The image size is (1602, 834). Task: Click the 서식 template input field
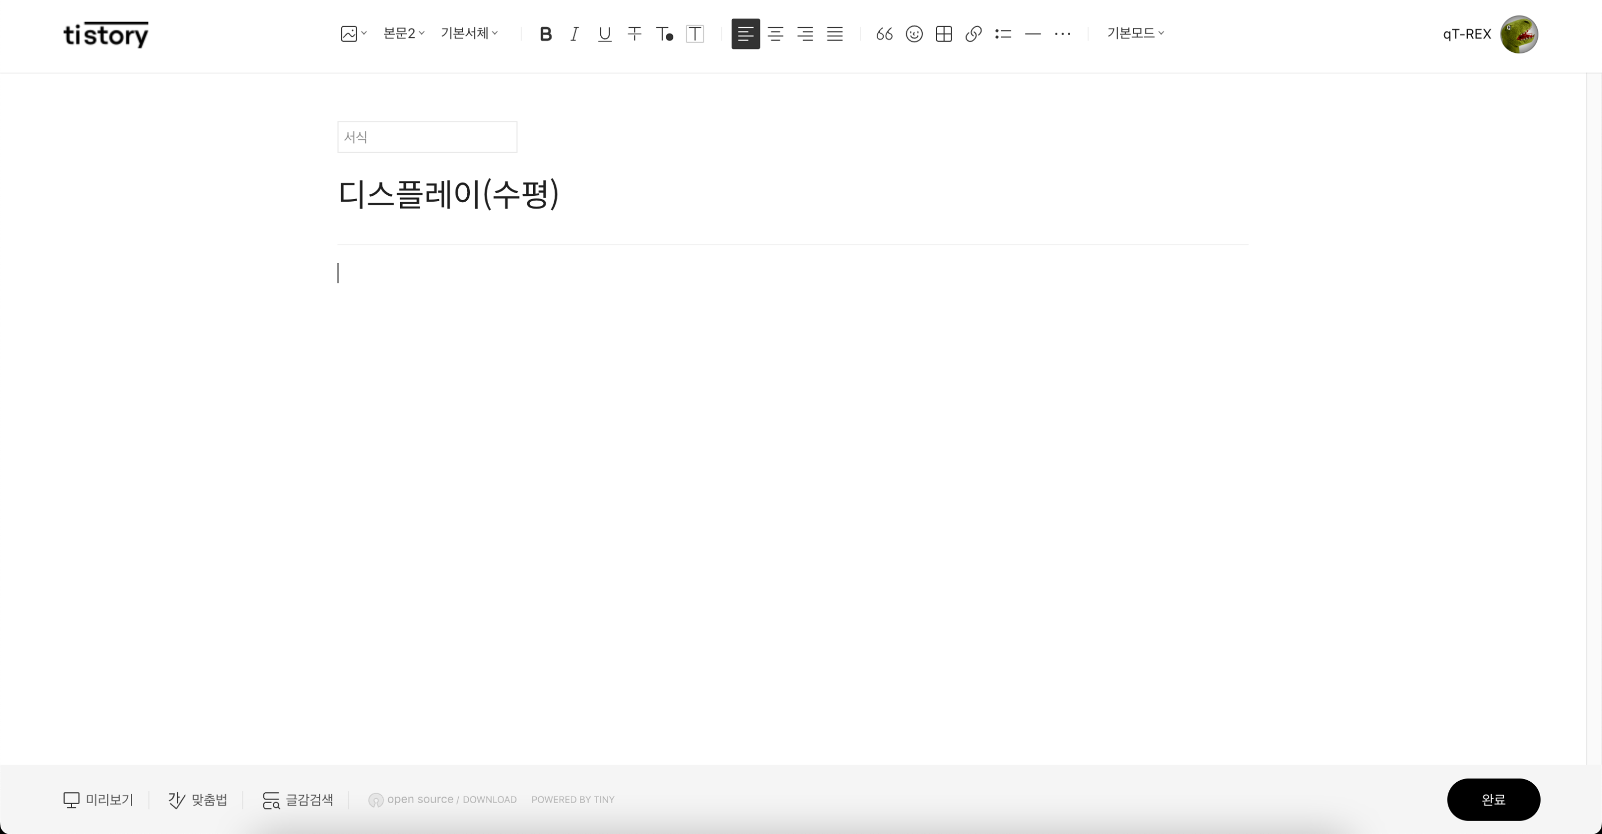click(427, 137)
